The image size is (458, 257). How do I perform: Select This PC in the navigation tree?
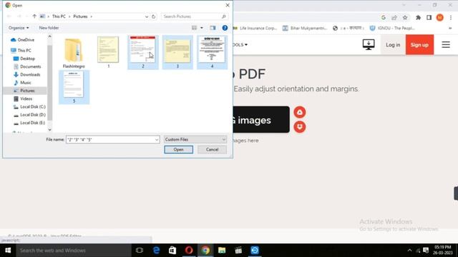(21, 51)
